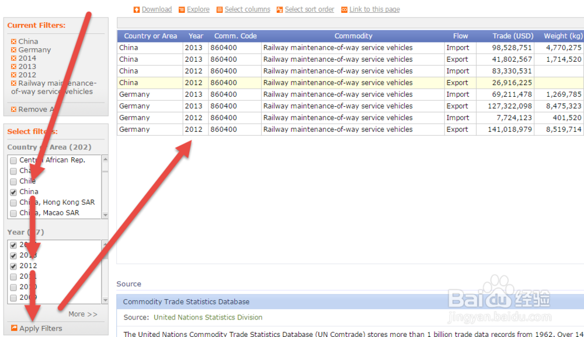584x337 pixels.
Task: Click the country list scroll down arrow
Action: [x=105, y=215]
